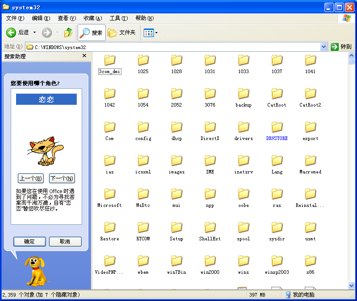Viewport: 357px width, 301px height.
Task: Select the CatRoot2 folder
Action: 310,98
